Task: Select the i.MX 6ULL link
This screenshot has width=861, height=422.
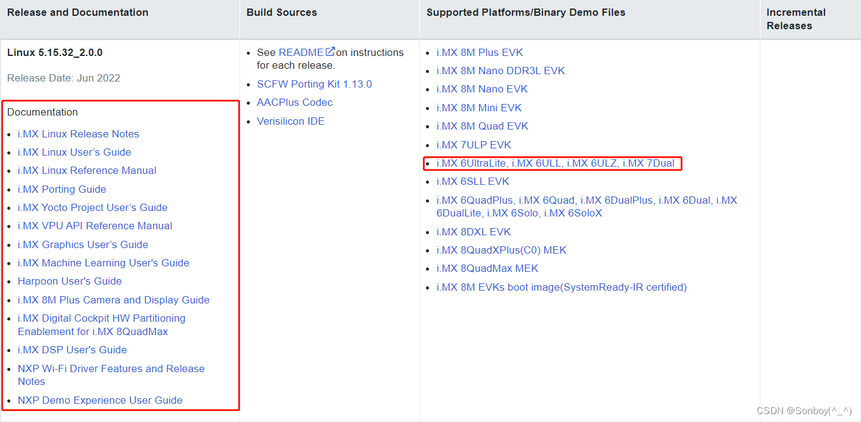Action: click(x=536, y=163)
